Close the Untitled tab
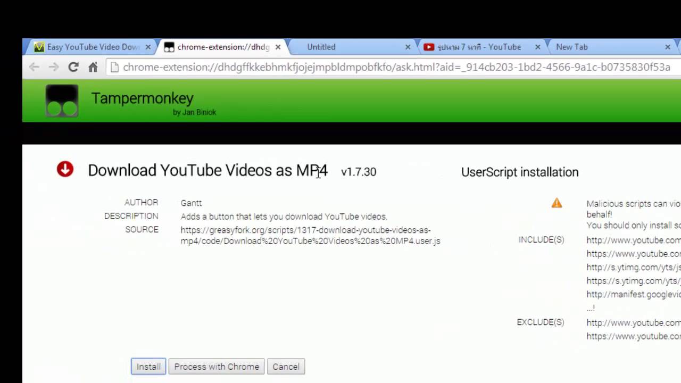 point(408,47)
